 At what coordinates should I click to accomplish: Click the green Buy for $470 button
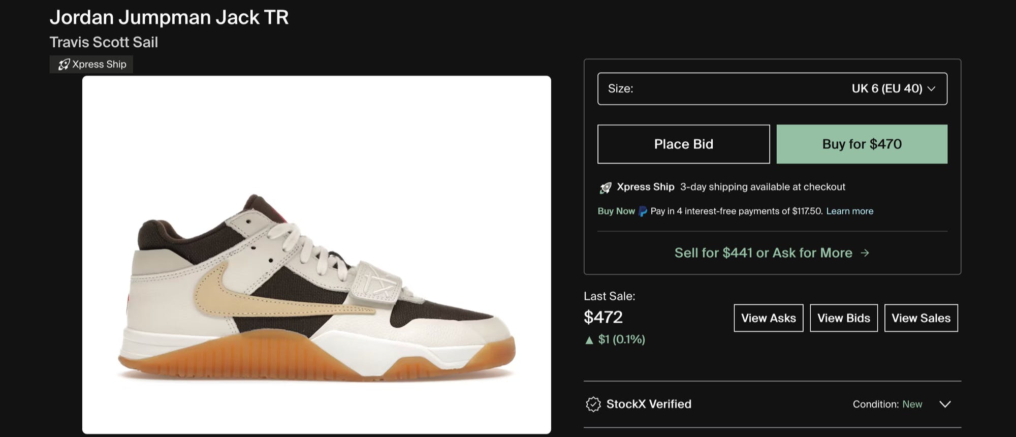pos(862,144)
